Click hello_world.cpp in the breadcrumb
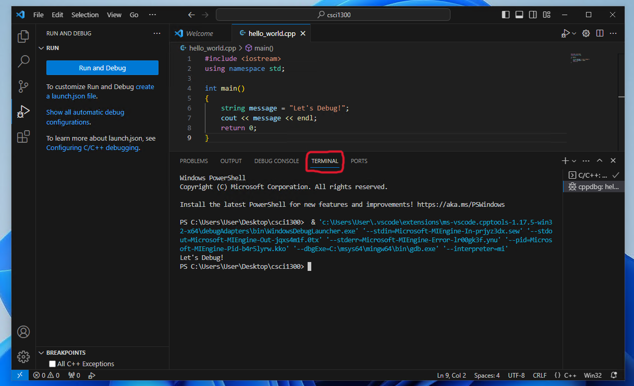This screenshot has height=386, width=634. tap(208, 48)
